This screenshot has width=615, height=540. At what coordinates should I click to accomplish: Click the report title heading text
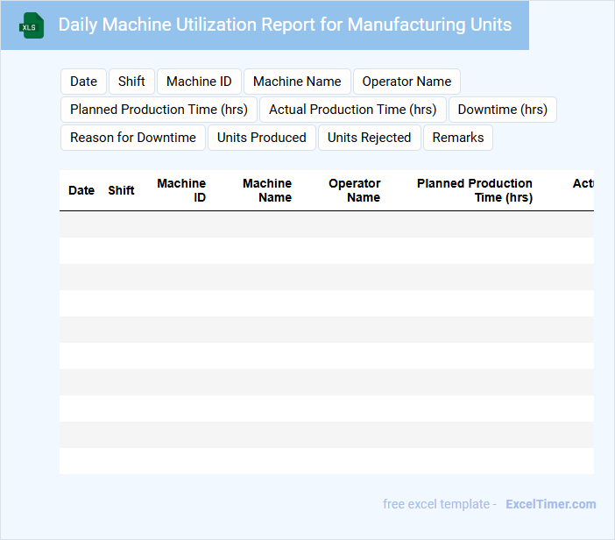pyautogui.click(x=285, y=25)
